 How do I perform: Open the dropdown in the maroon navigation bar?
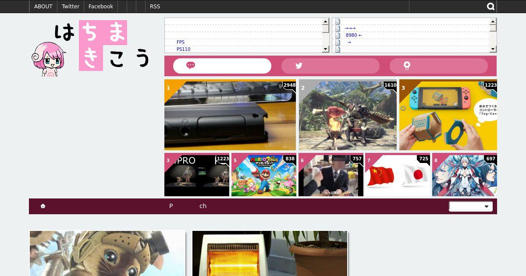pyautogui.click(x=471, y=206)
